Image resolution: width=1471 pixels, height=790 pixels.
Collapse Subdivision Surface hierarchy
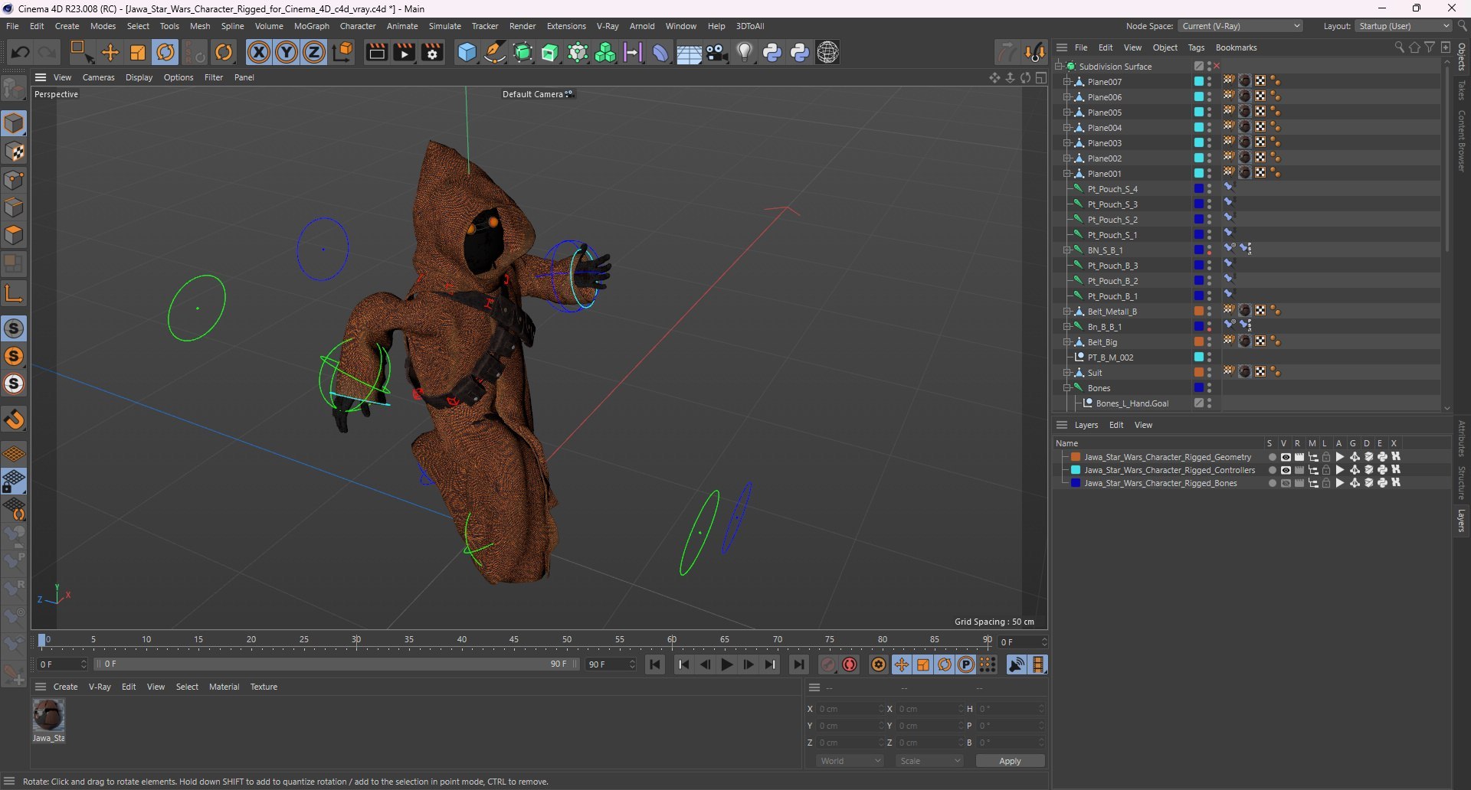(x=1058, y=67)
